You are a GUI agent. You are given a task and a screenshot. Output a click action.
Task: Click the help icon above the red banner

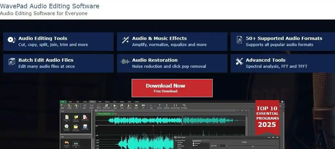[282, 102]
